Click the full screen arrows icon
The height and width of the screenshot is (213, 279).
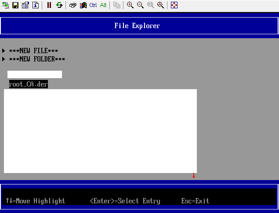(x=174, y=5)
